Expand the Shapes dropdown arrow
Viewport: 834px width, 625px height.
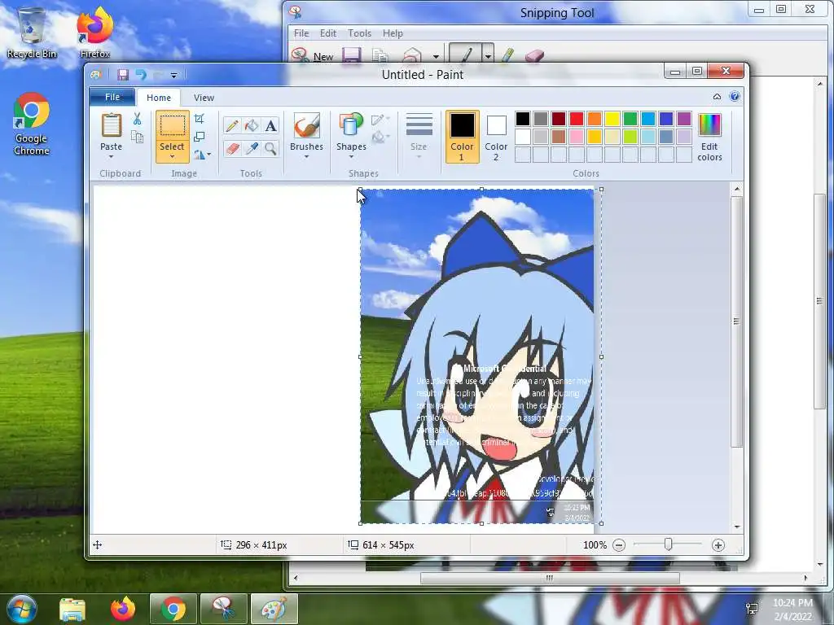(351, 157)
